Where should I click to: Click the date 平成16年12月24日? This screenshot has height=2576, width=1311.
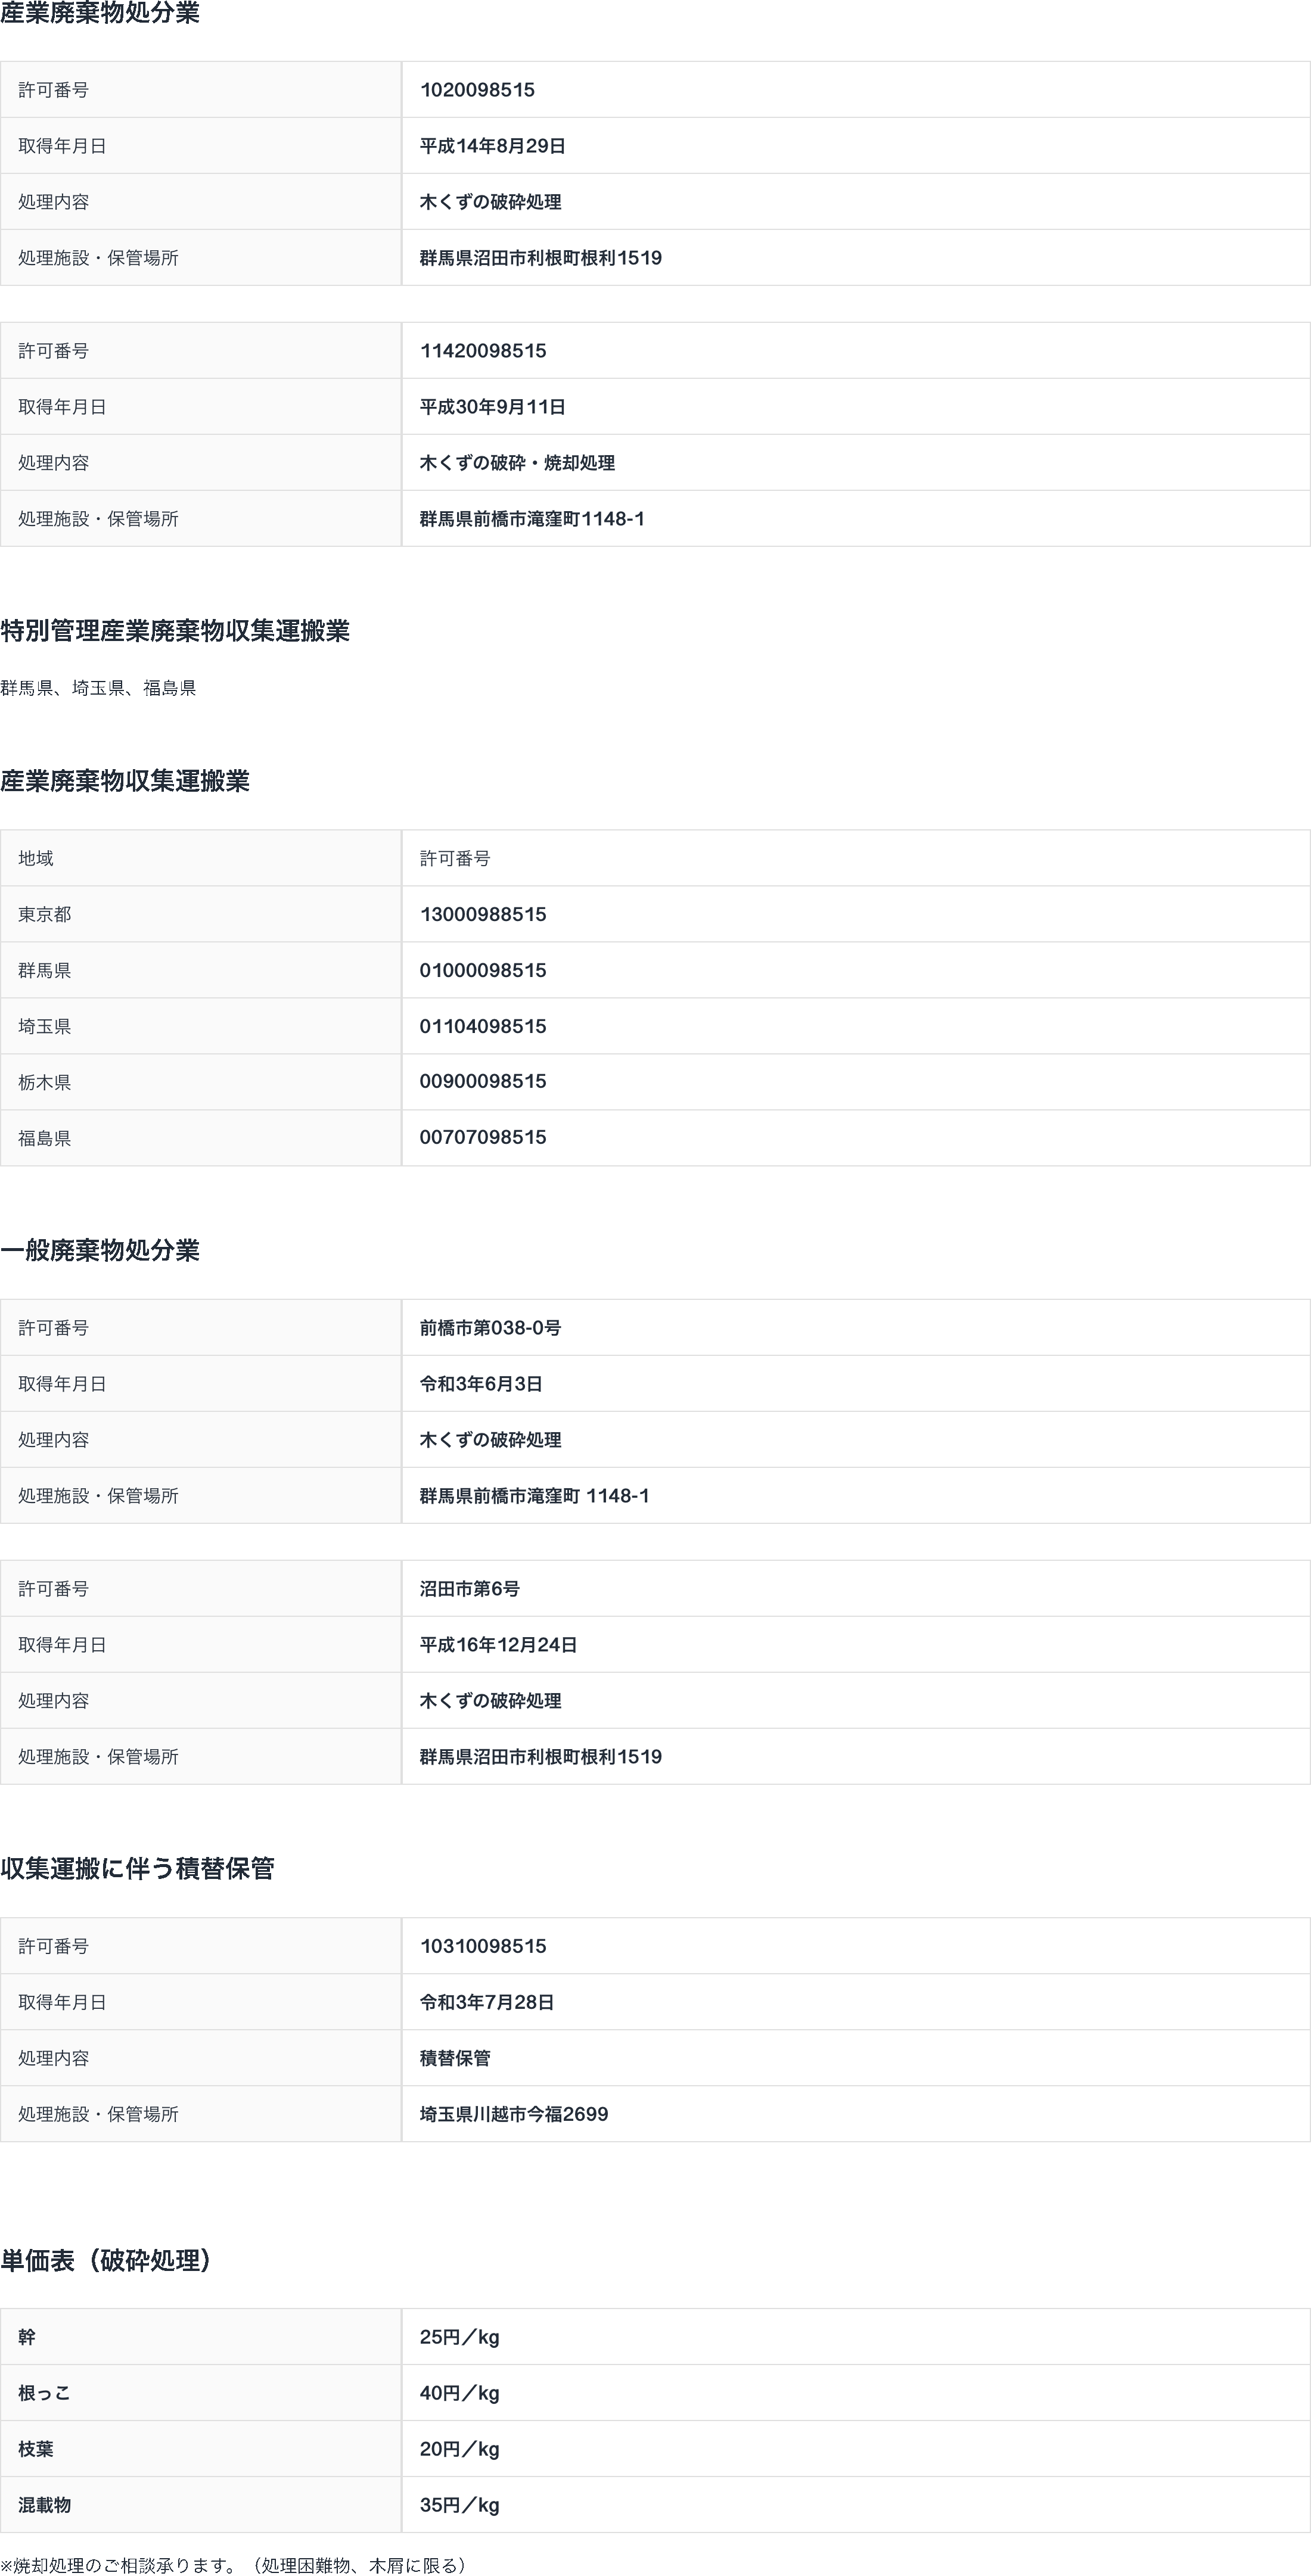coord(498,1645)
